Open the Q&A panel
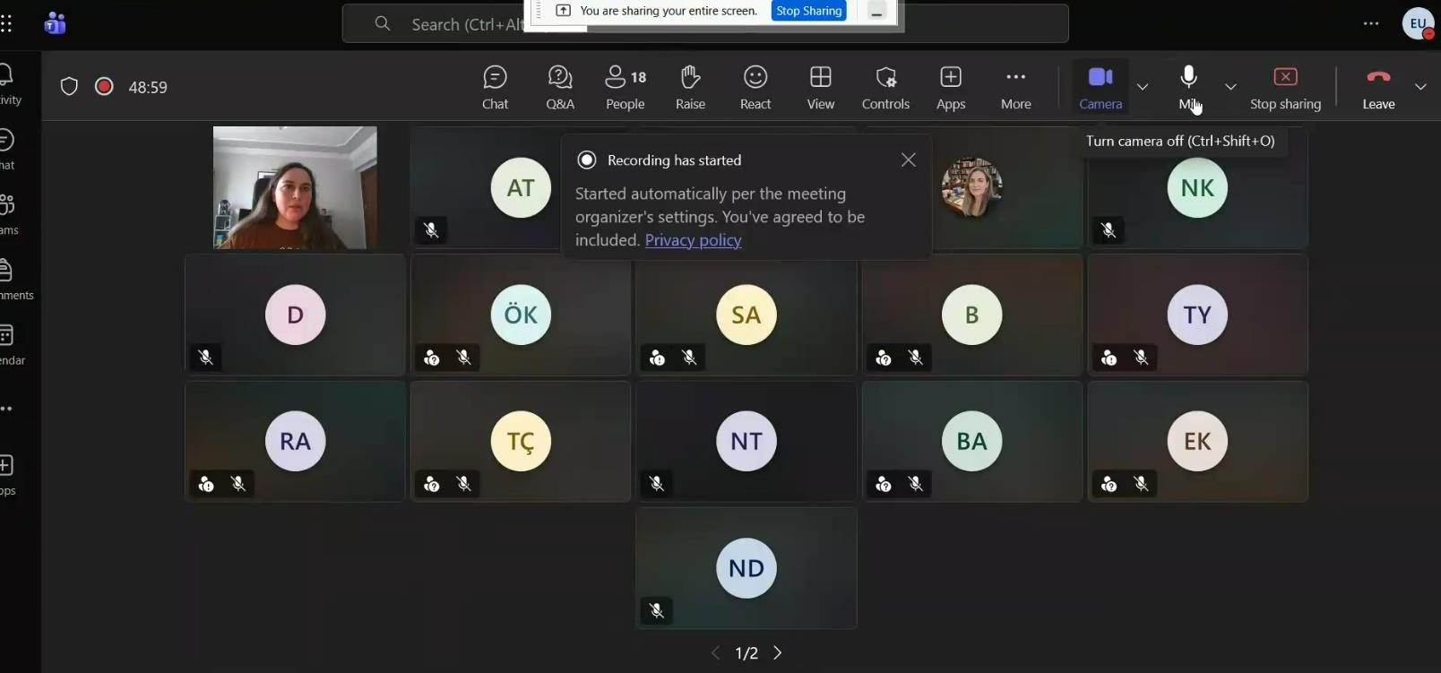 tap(560, 88)
